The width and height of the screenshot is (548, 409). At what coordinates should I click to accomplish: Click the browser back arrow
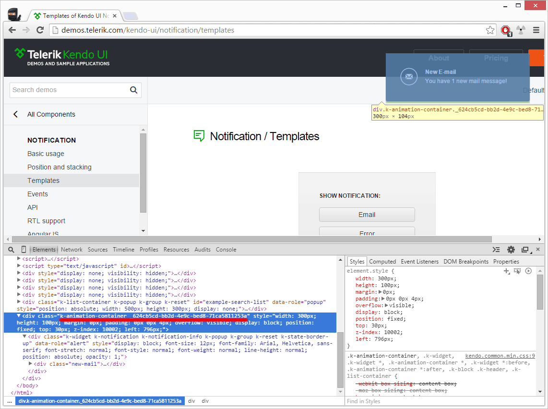click(12, 30)
